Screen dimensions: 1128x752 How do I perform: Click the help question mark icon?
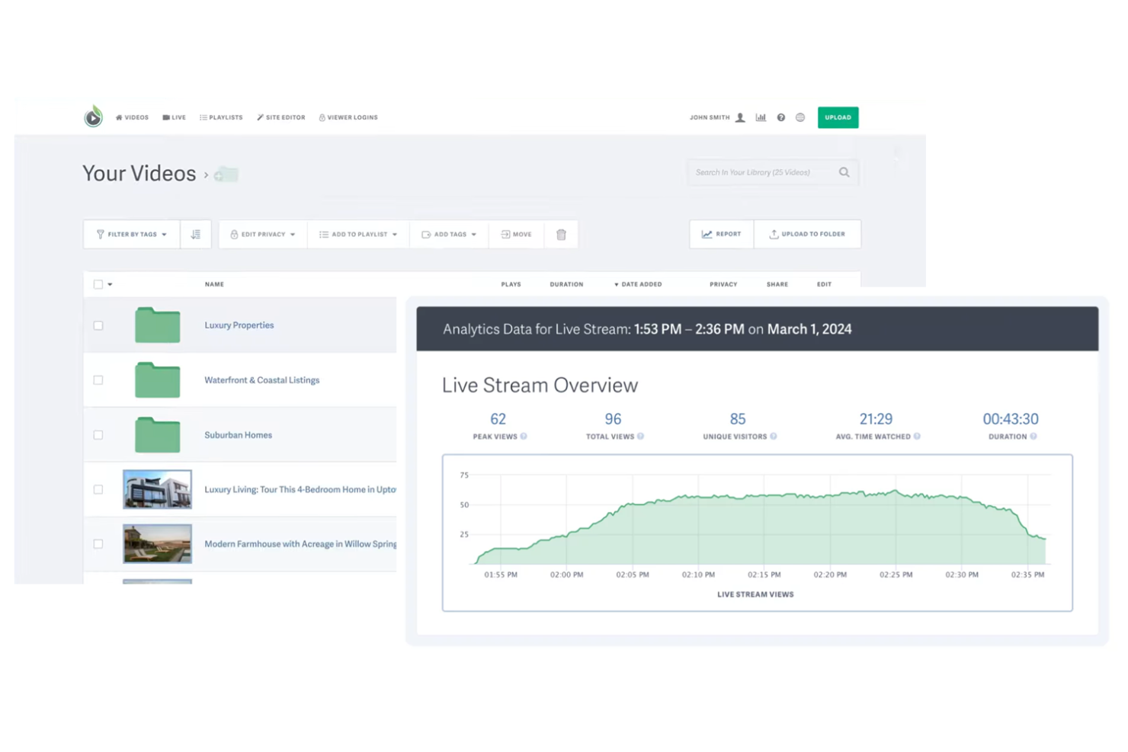pyautogui.click(x=780, y=117)
